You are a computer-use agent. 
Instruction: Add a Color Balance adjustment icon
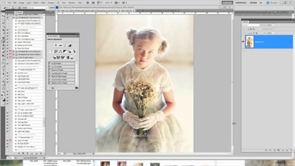[x=60, y=51]
